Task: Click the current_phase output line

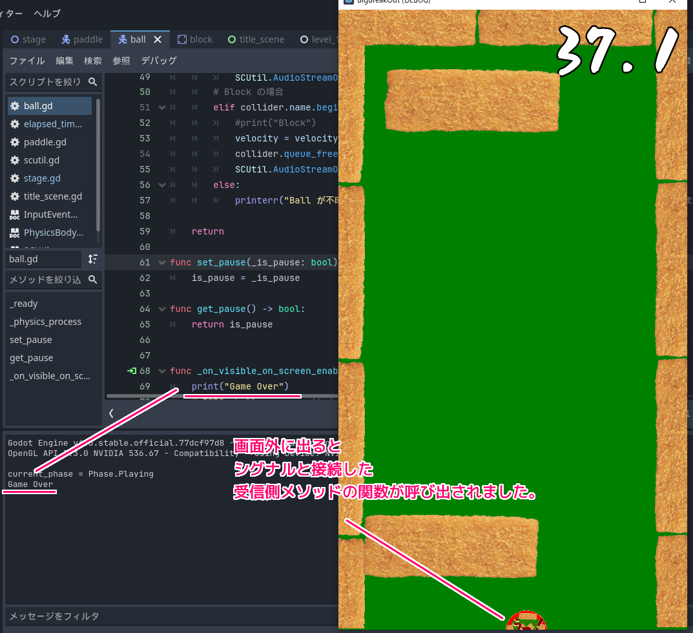Action: tap(81, 474)
